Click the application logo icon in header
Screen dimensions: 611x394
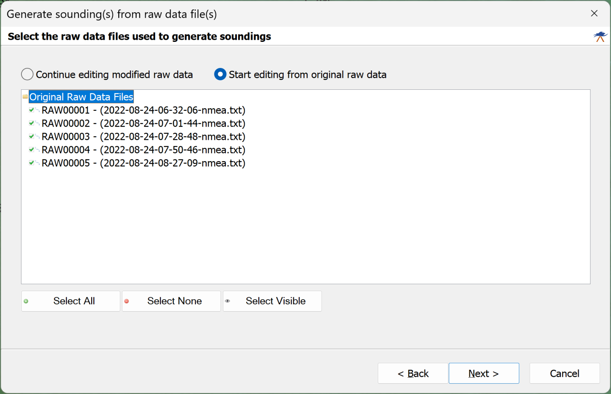pos(600,36)
